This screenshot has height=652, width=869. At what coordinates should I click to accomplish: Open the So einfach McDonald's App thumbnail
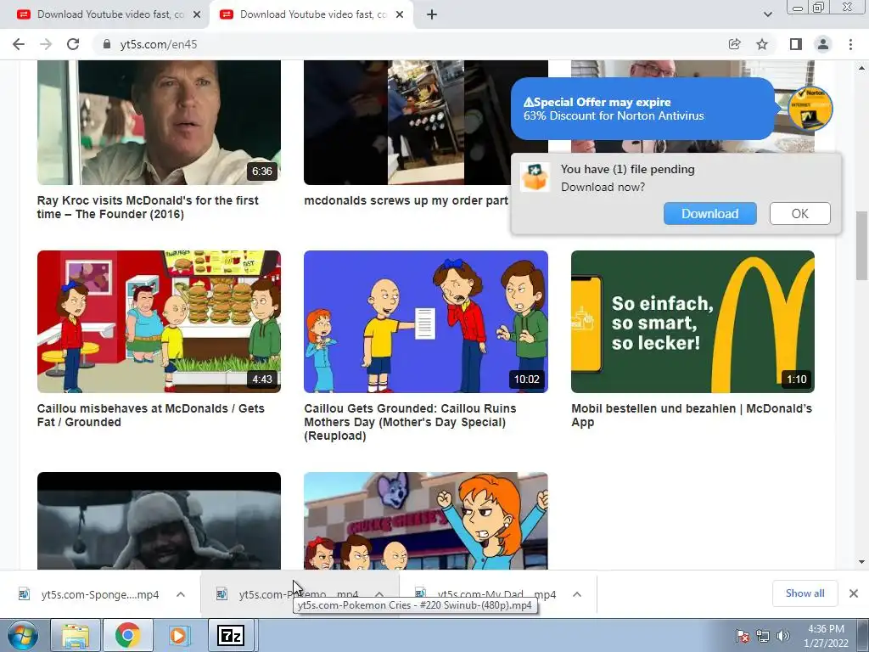(x=692, y=322)
